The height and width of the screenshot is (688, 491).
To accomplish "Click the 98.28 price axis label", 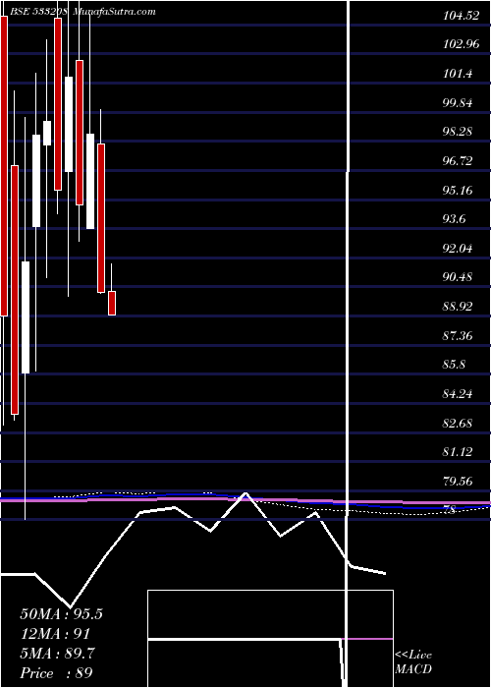I will (458, 132).
